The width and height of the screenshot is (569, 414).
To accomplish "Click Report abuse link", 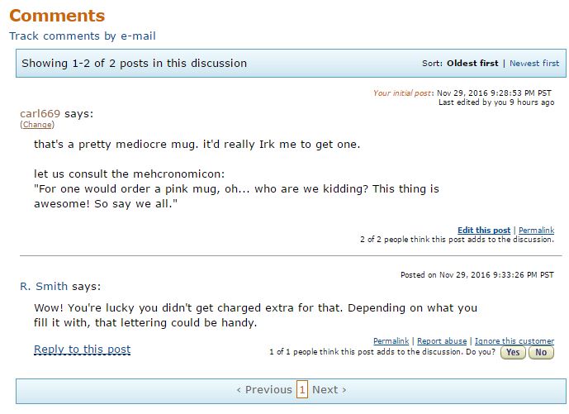I will pyautogui.click(x=442, y=340).
